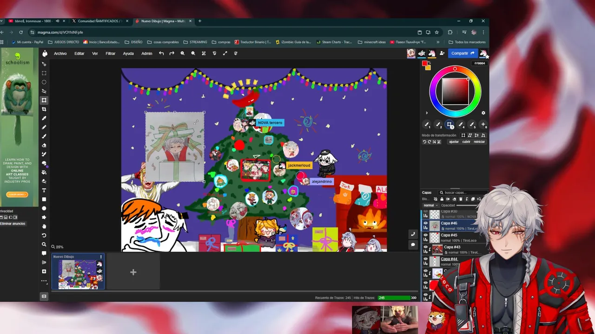Viewport: 595px width, 334px height.
Task: Click the fullscreen expand arrows icon
Action: (225, 53)
